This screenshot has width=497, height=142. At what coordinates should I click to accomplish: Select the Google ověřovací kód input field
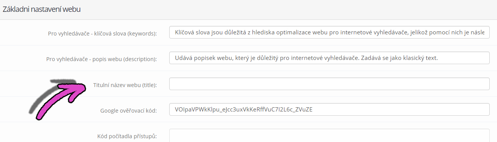329,110
